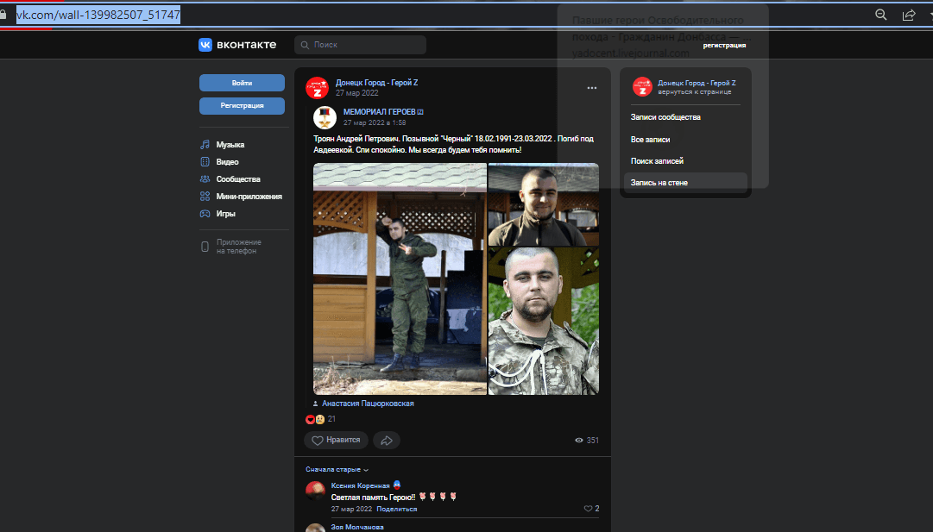Open Ксения Коренная commenter profile

click(361, 485)
